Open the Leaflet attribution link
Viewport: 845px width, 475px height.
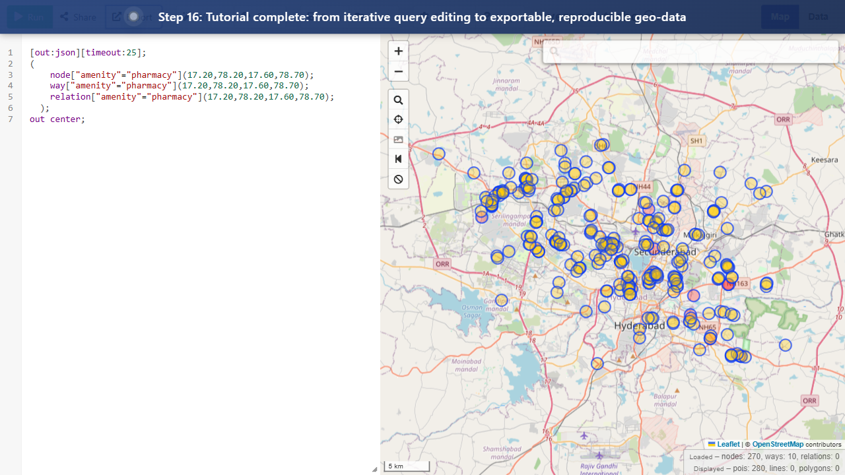point(727,444)
